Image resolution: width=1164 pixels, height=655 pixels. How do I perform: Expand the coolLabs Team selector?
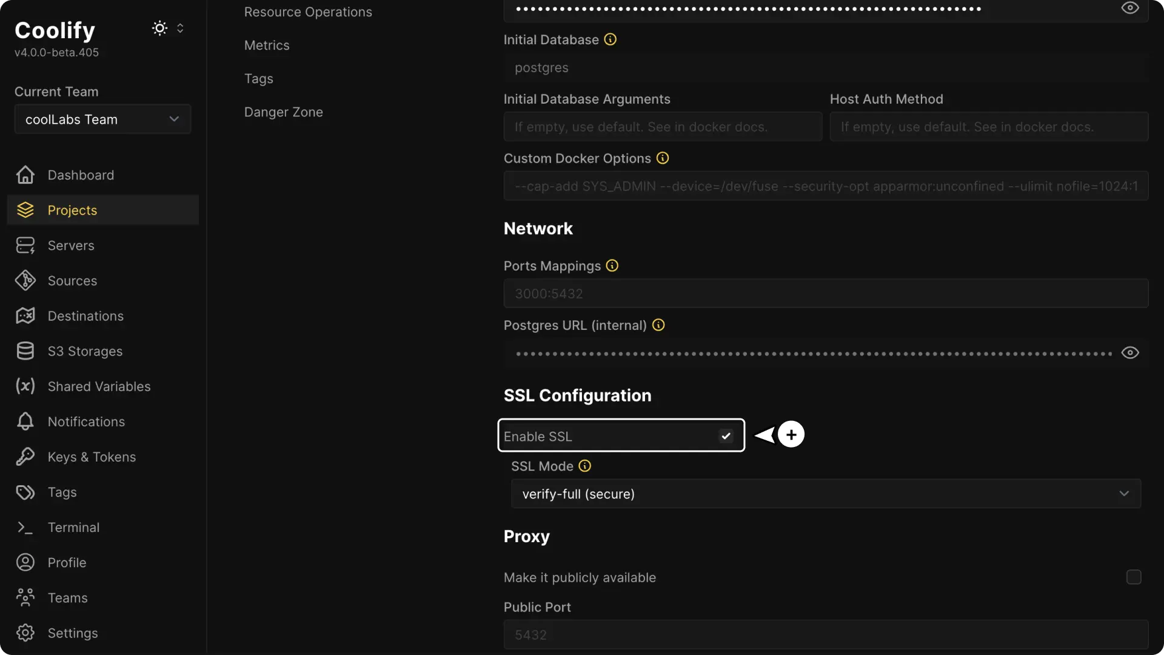click(x=102, y=119)
